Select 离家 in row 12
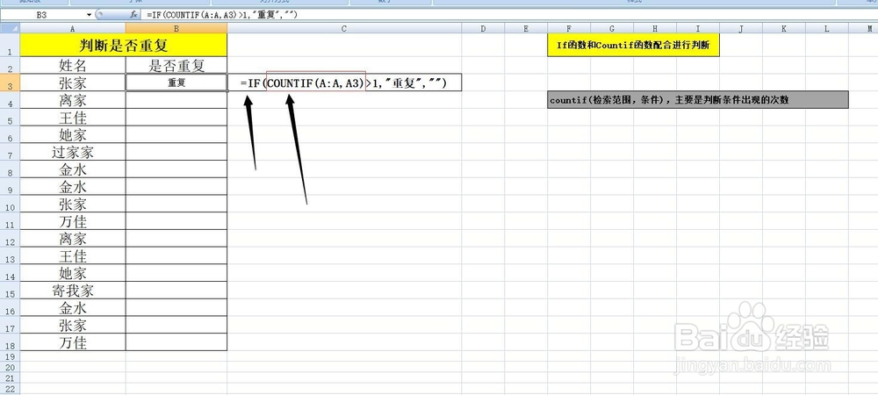The image size is (878, 395). point(73,239)
